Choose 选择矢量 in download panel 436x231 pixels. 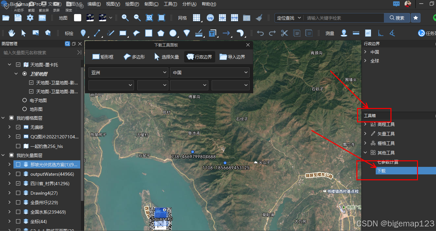(166, 57)
